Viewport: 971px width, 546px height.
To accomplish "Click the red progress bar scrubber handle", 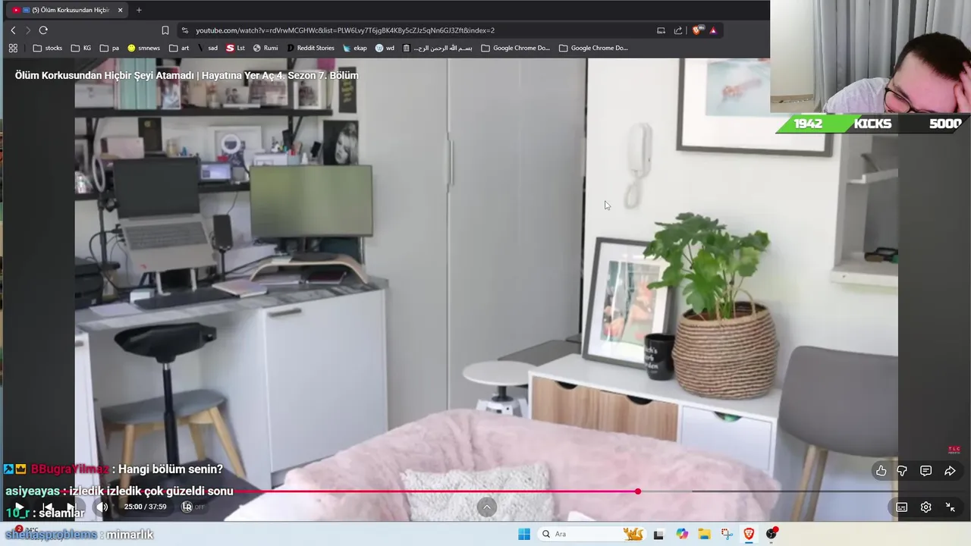I will point(638,491).
